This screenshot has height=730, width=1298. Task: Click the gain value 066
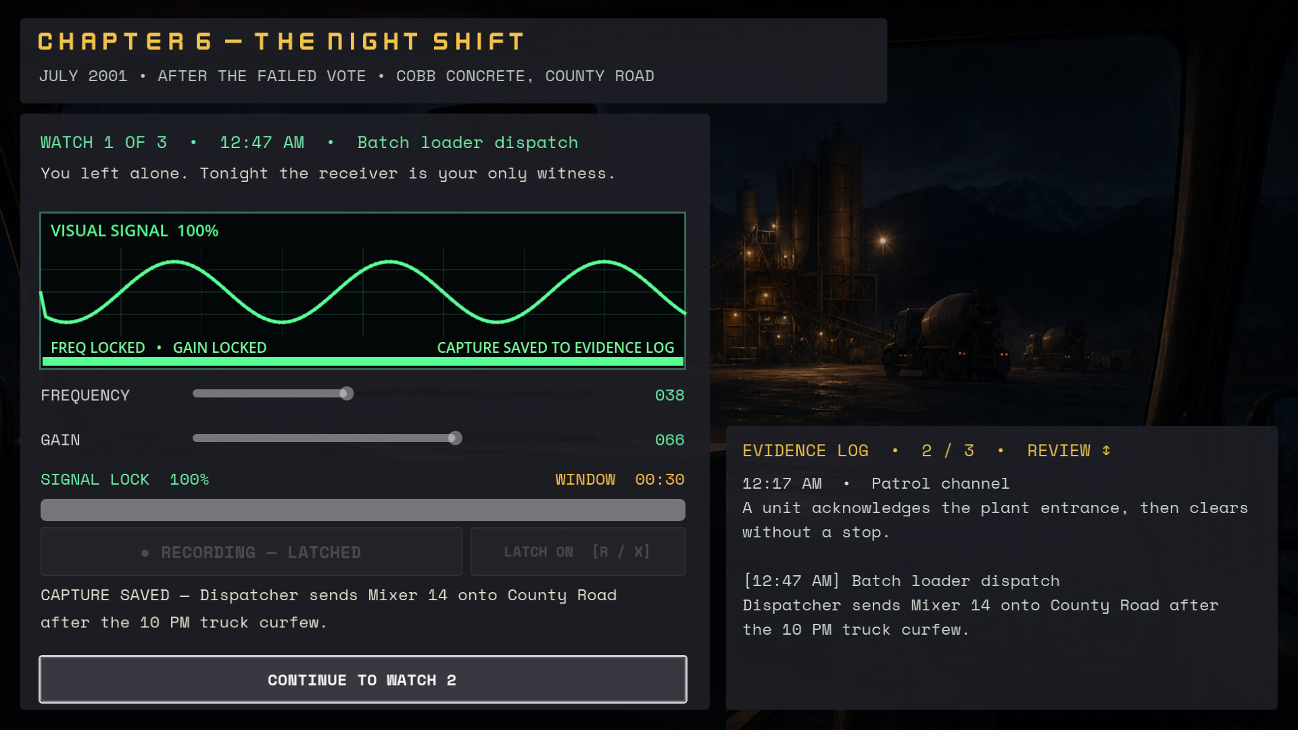(669, 440)
